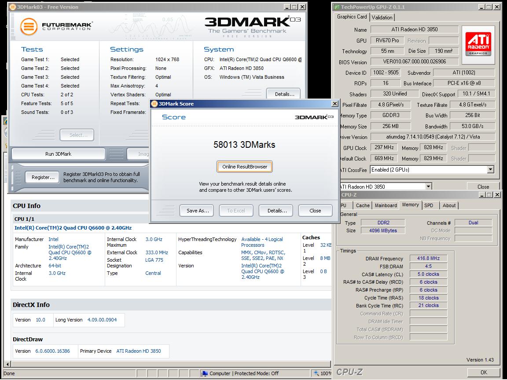
Task: Click the Select button under Tests
Action: coord(77,135)
